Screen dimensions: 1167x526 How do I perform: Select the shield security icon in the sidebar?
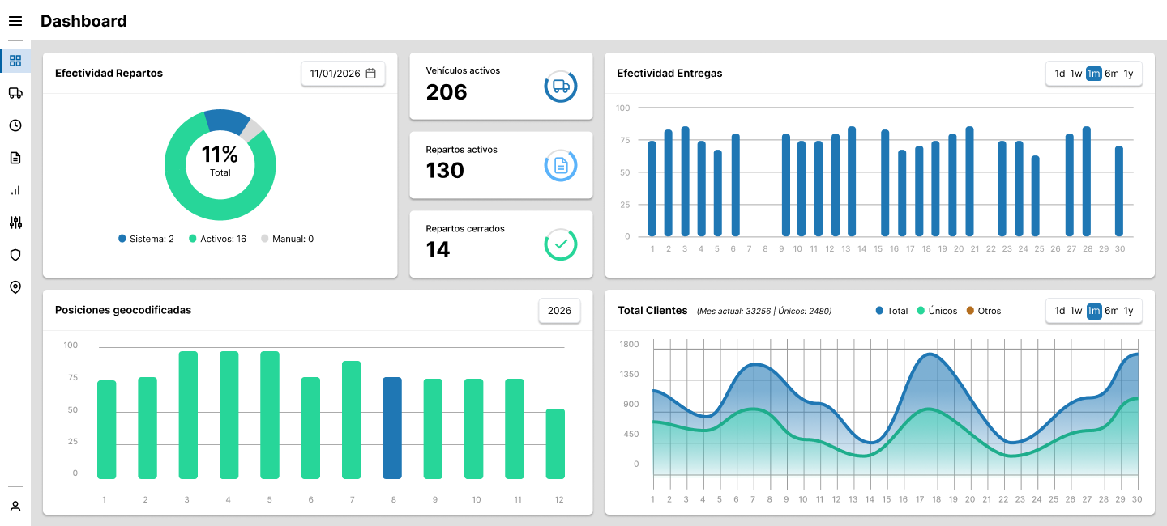tap(15, 254)
